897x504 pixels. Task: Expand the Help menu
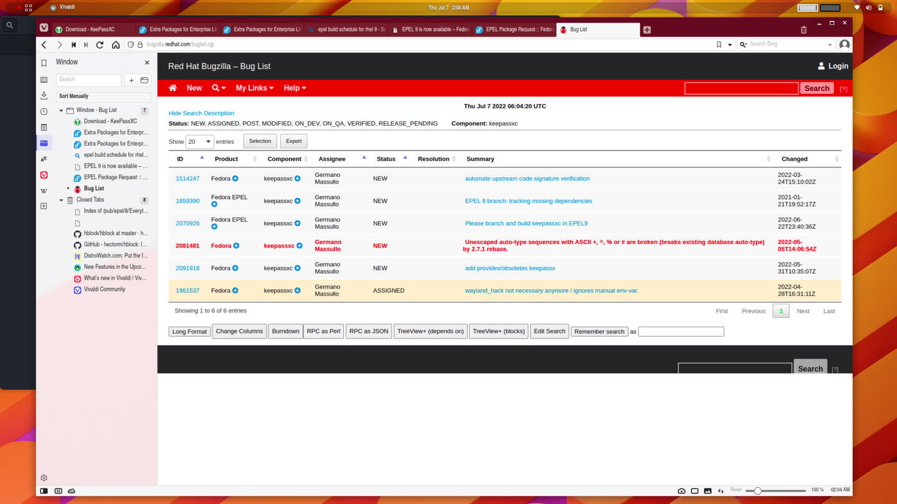coord(295,88)
